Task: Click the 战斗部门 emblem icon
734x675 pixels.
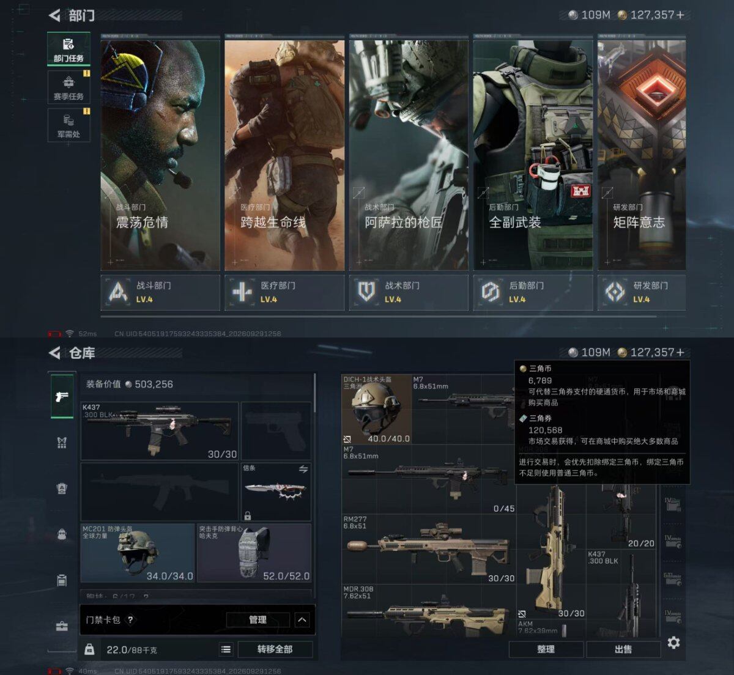Action: tap(118, 292)
